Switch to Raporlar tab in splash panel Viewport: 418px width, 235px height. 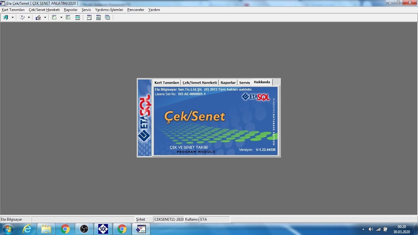pos(228,83)
